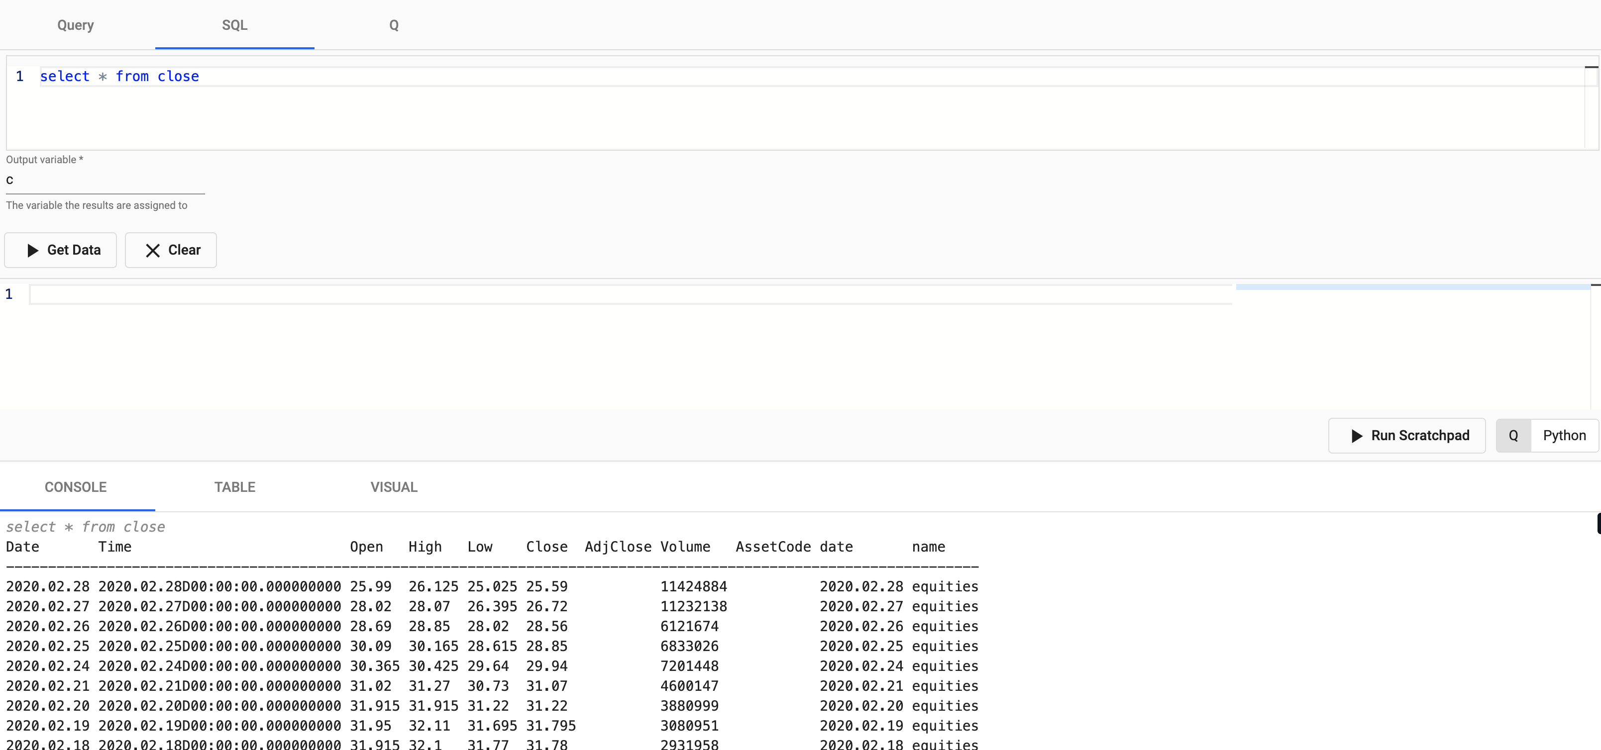The image size is (1601, 750).
Task: Click the volume value 3880999
Action: [689, 705]
